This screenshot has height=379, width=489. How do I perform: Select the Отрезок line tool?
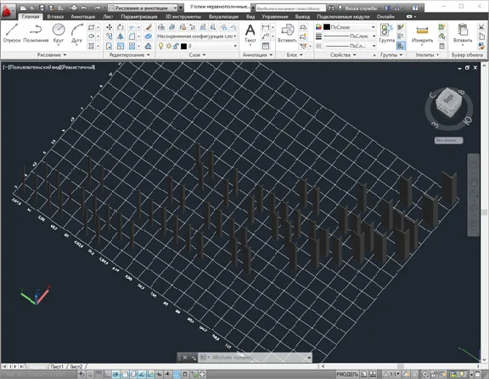click(12, 33)
